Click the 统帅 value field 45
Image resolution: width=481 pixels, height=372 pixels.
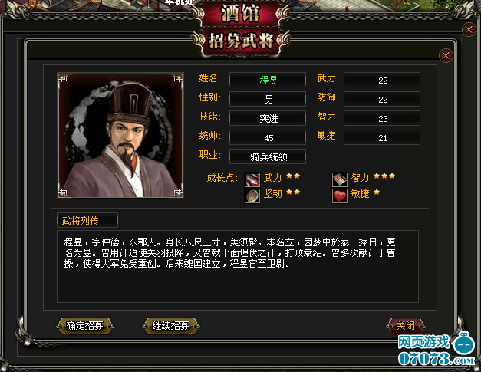coord(268,138)
